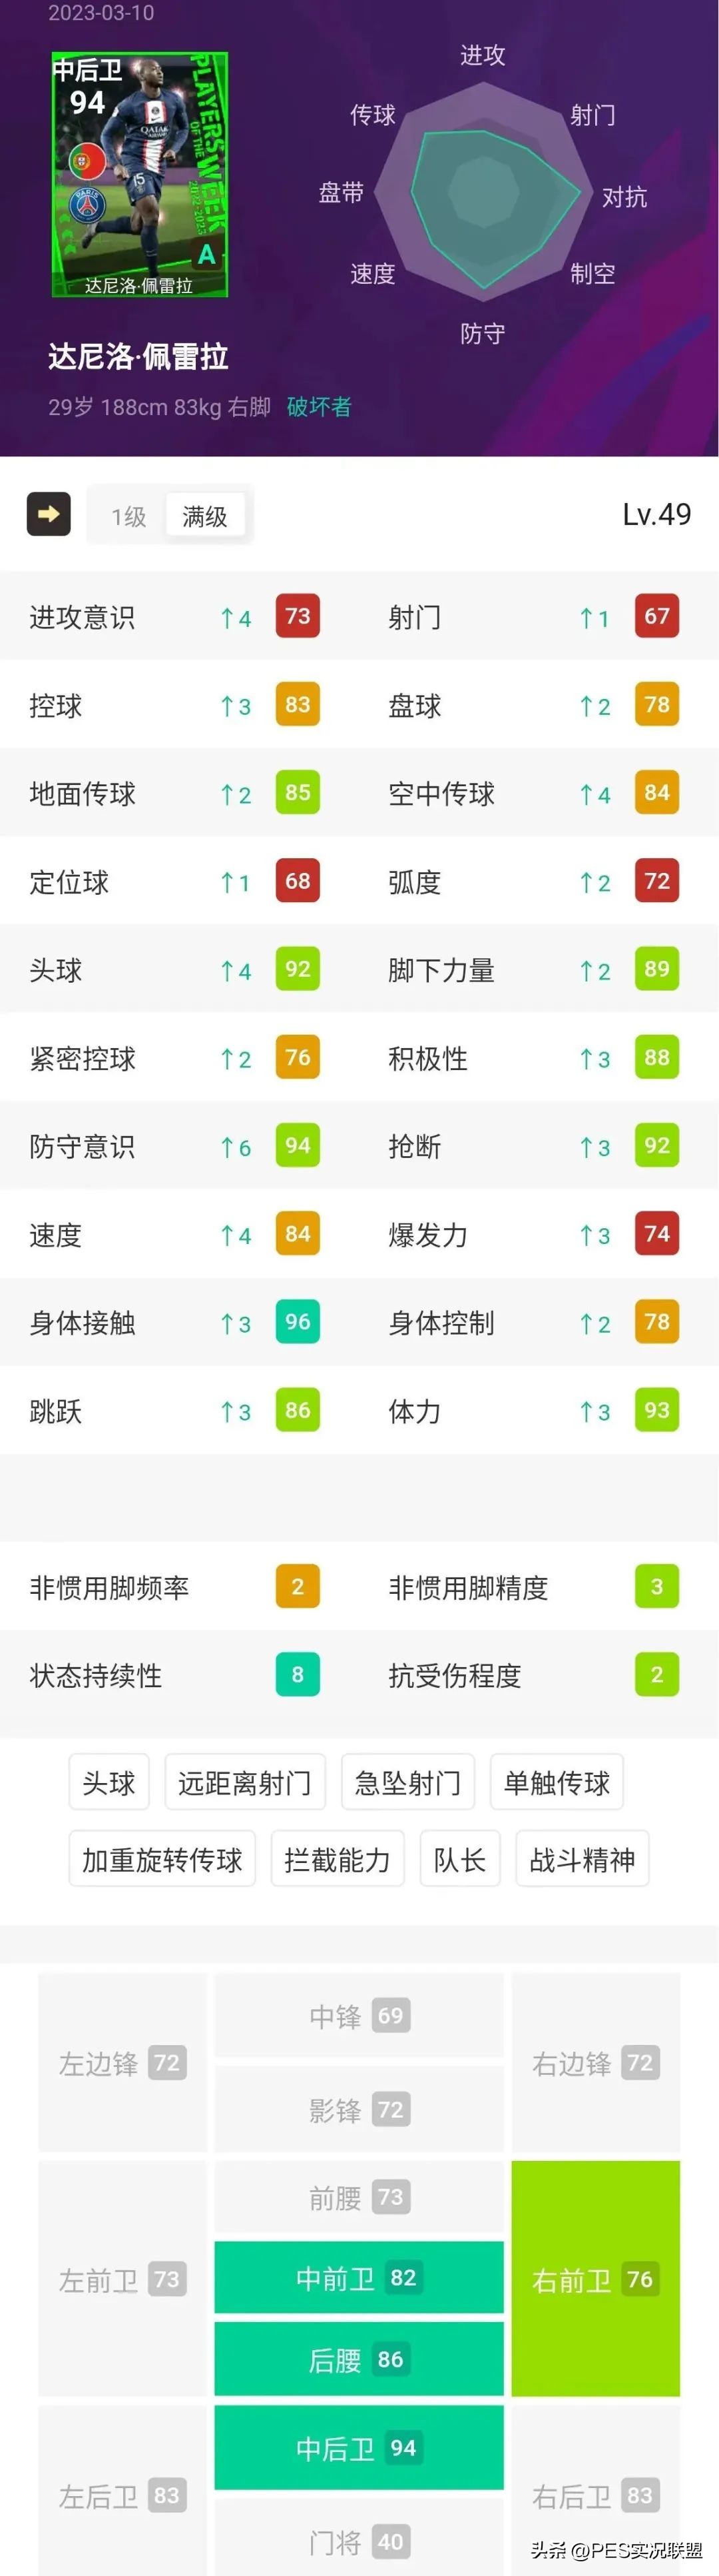Tap the 队长 skill tag
The width and height of the screenshot is (719, 2576).
pos(459,1859)
